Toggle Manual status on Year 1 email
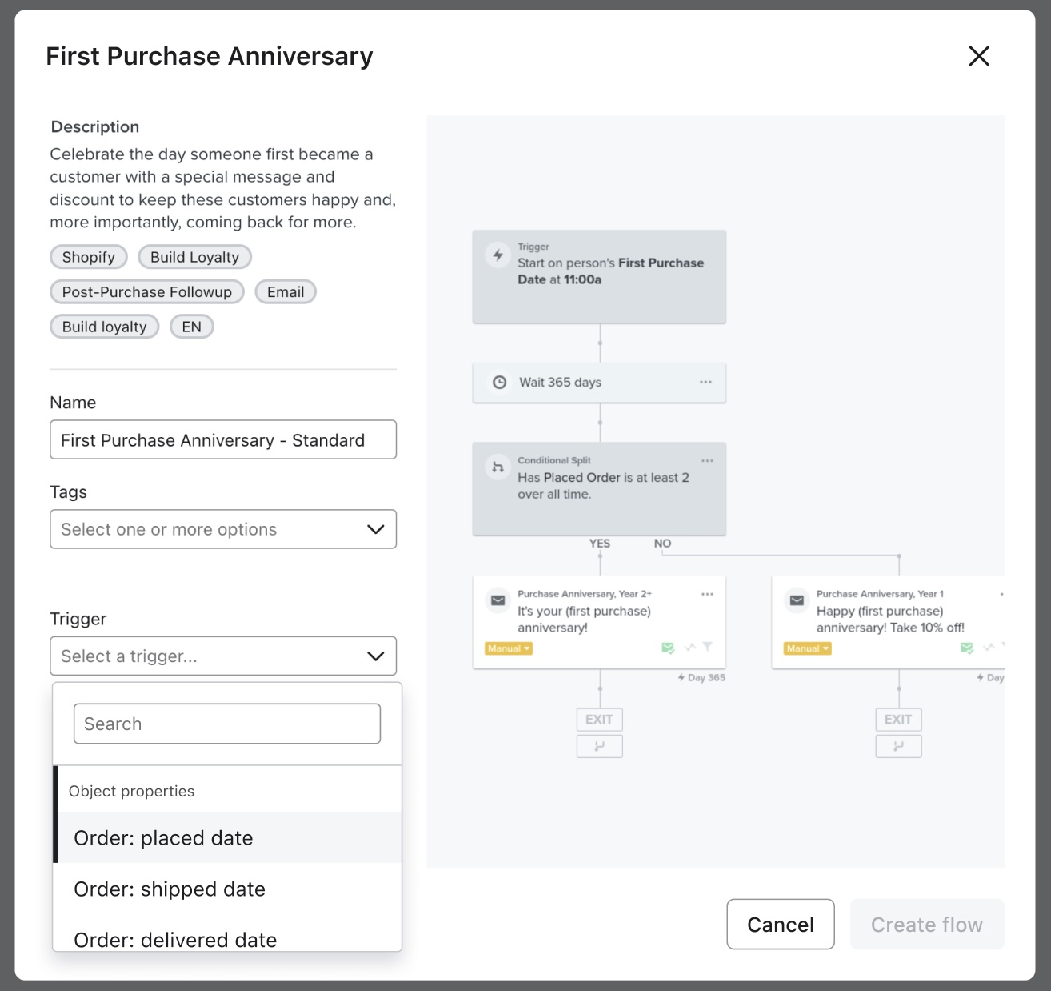 pos(807,649)
